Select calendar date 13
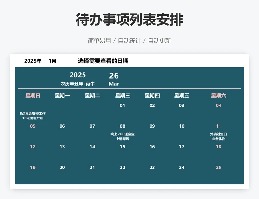The image size is (259, 199). pyautogui.click(x=62, y=147)
